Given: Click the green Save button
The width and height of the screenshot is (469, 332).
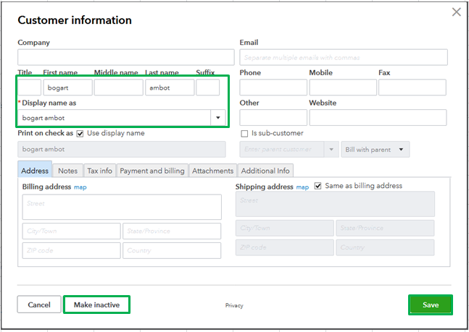Looking at the screenshot, I should pos(431,305).
